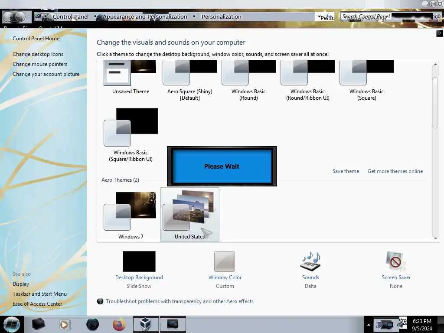The height and width of the screenshot is (333, 444).
Task: Open the black folder taskbar icon
Action: pos(38,324)
